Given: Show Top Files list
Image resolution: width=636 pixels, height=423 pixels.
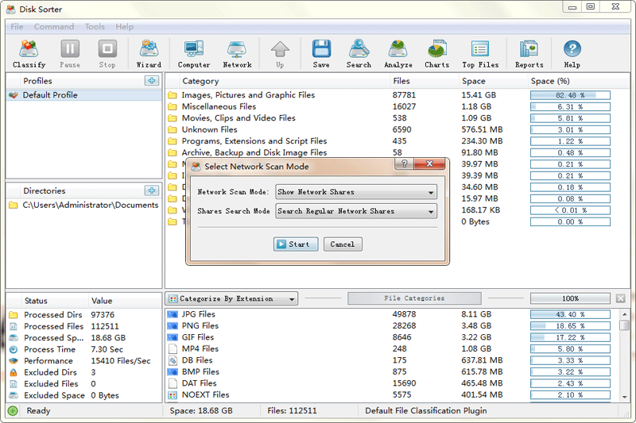Looking at the screenshot, I should 479,53.
